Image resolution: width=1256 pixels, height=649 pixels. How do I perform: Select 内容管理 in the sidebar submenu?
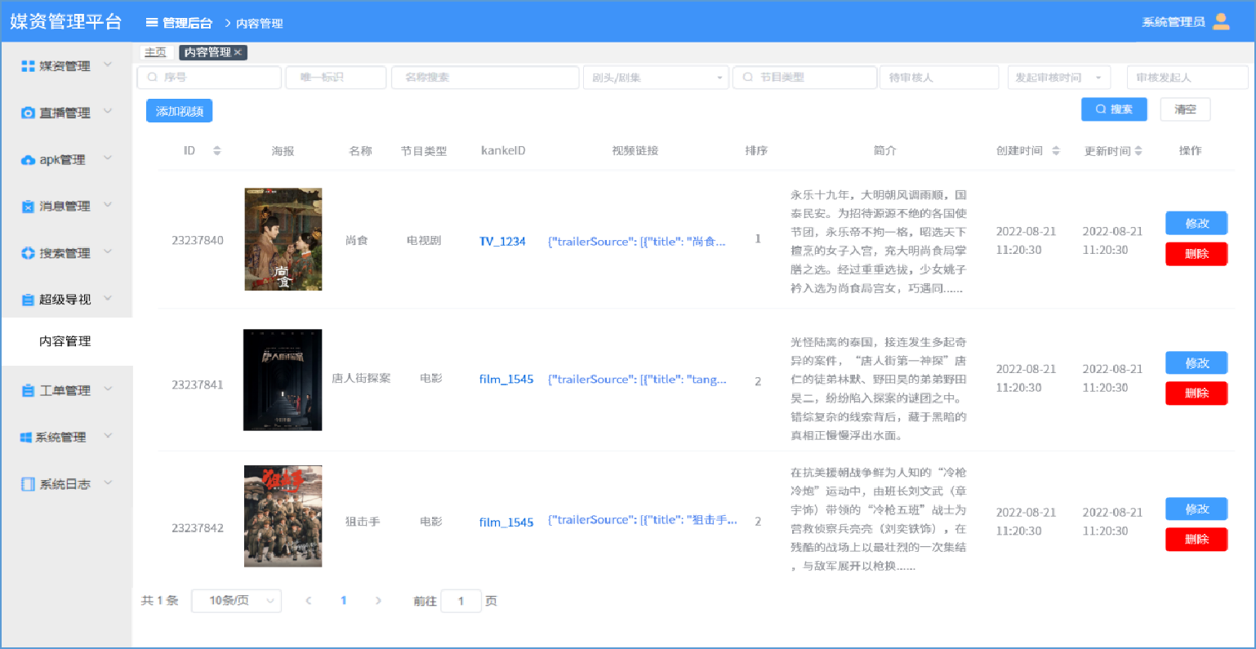65,341
